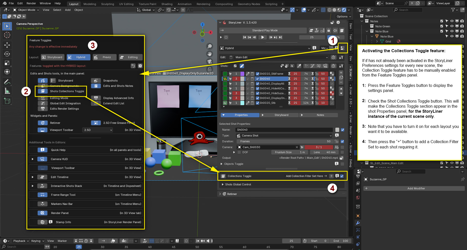This screenshot has height=250, width=467.
Task: Click the plus button to add Collection Filter Set
Action: click(331, 176)
